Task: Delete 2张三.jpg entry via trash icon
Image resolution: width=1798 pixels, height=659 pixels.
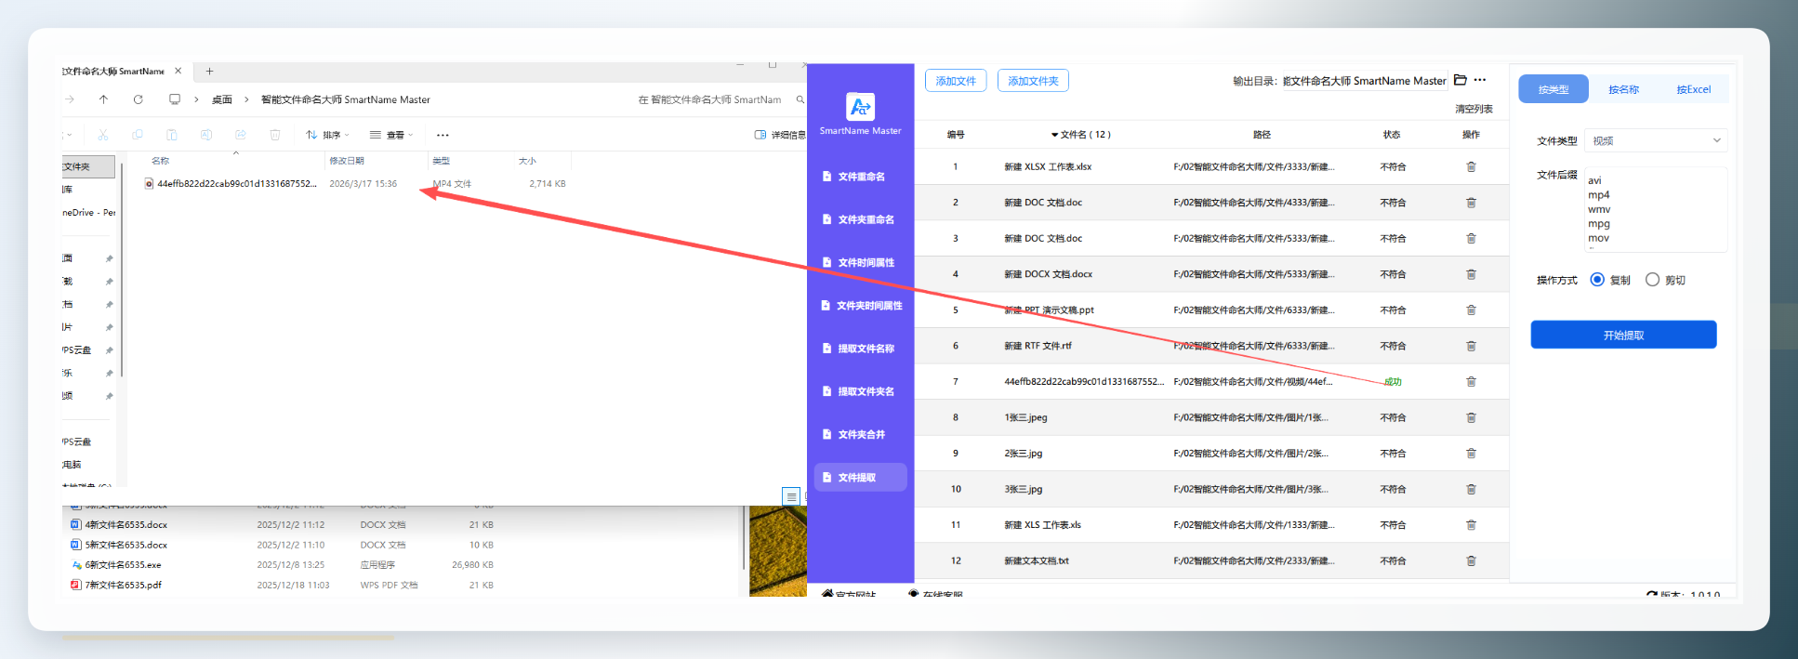Action: pyautogui.click(x=1471, y=454)
